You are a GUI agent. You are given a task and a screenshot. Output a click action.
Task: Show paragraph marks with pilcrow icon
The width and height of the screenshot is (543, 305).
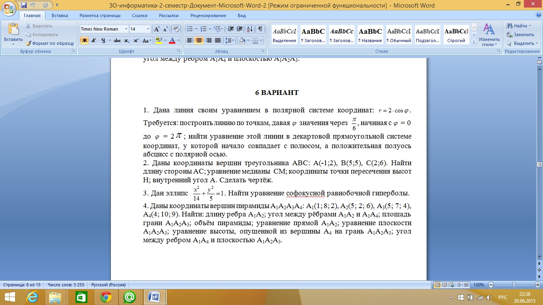tap(260, 29)
